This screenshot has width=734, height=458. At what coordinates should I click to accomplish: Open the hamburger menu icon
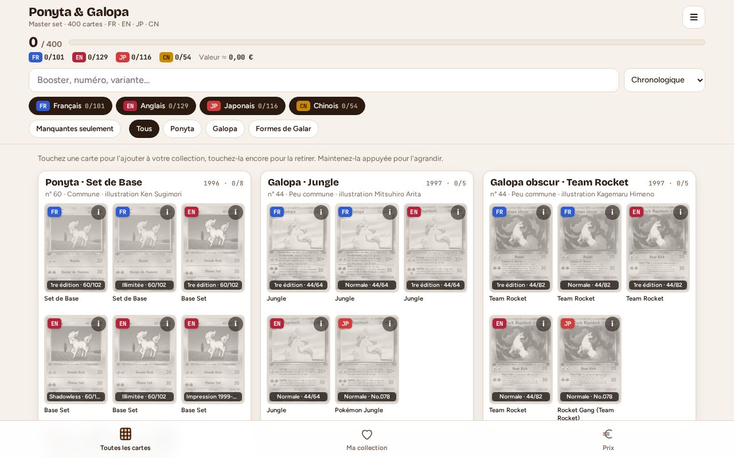(x=693, y=17)
